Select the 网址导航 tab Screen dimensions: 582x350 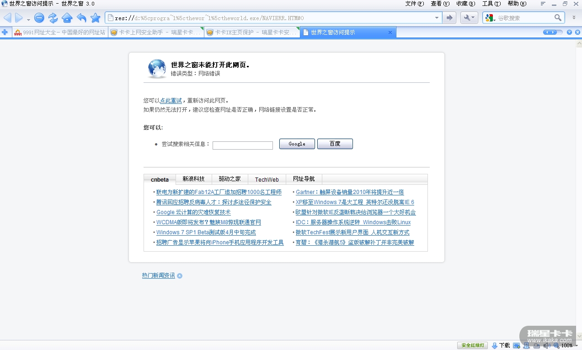(304, 179)
